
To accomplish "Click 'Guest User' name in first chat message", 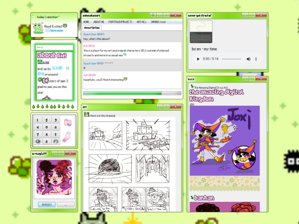I will click(90, 34).
